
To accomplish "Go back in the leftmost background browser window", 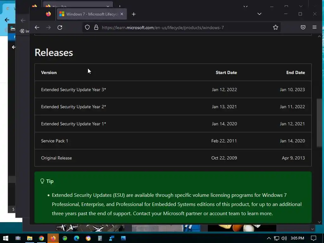I will [7, 20].
